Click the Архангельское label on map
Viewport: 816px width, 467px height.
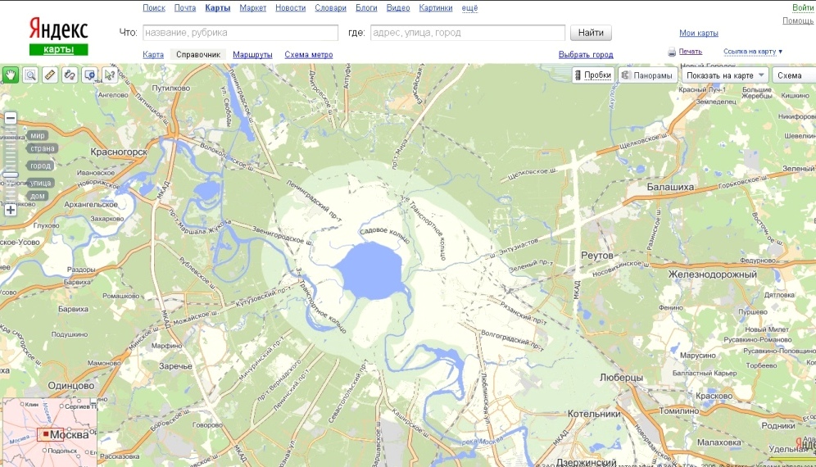click(x=91, y=205)
